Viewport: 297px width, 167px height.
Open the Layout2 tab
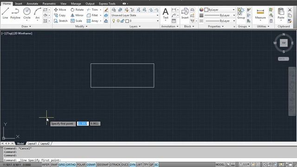[45, 143]
